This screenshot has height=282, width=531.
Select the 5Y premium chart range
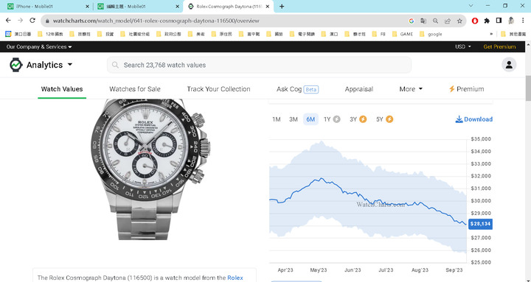coord(384,119)
